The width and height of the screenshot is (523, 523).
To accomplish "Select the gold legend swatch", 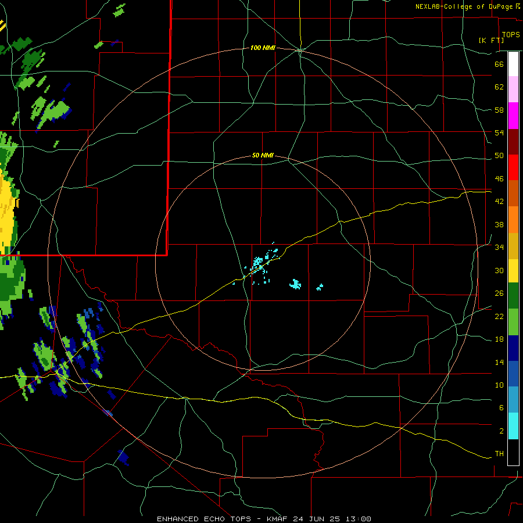I will [513, 246].
